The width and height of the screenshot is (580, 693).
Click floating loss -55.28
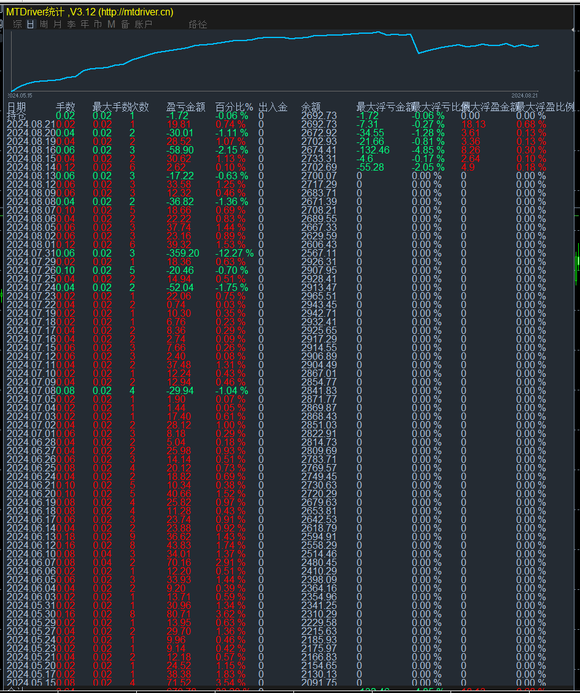pos(371,167)
